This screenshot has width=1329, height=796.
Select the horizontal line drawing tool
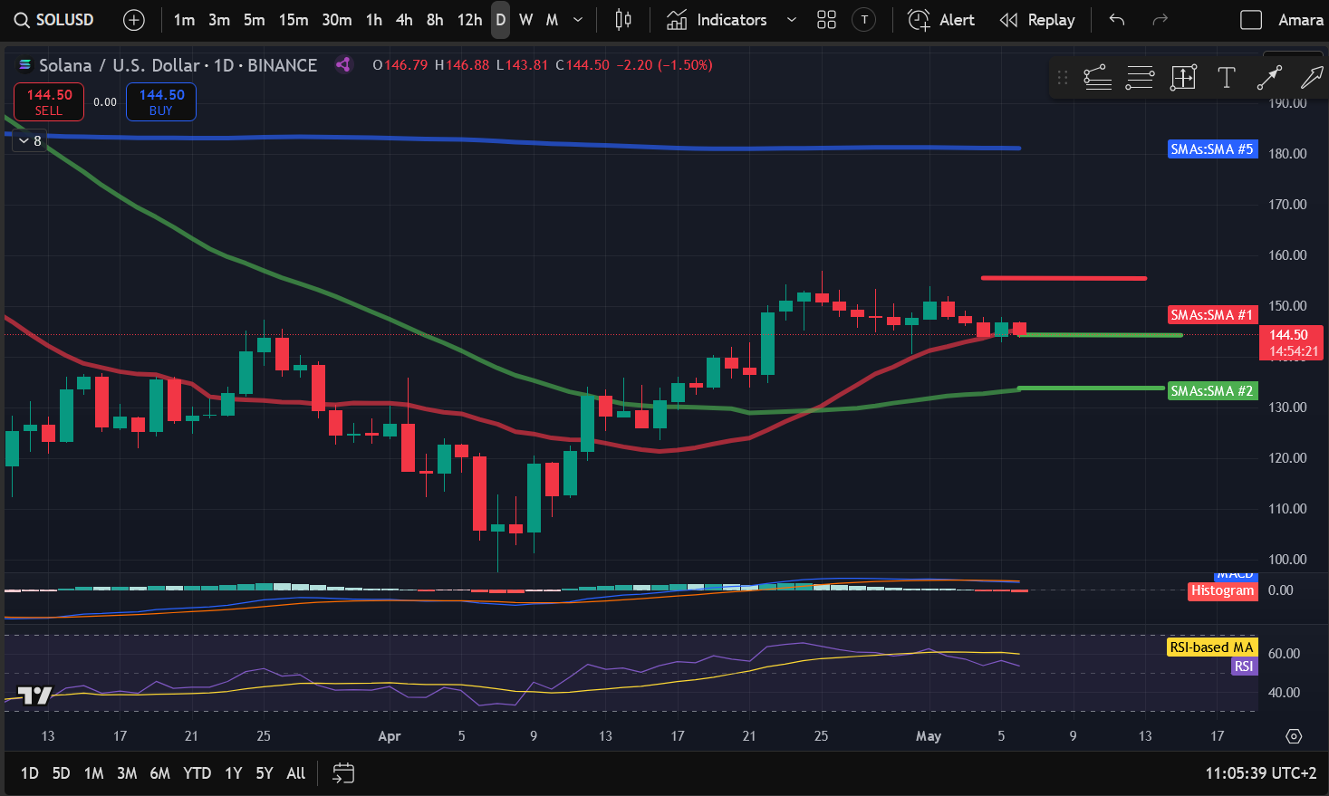[1140, 78]
